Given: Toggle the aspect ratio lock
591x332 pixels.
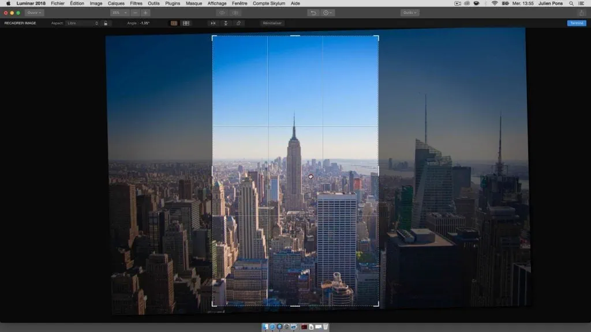Looking at the screenshot, I should coord(106,23).
